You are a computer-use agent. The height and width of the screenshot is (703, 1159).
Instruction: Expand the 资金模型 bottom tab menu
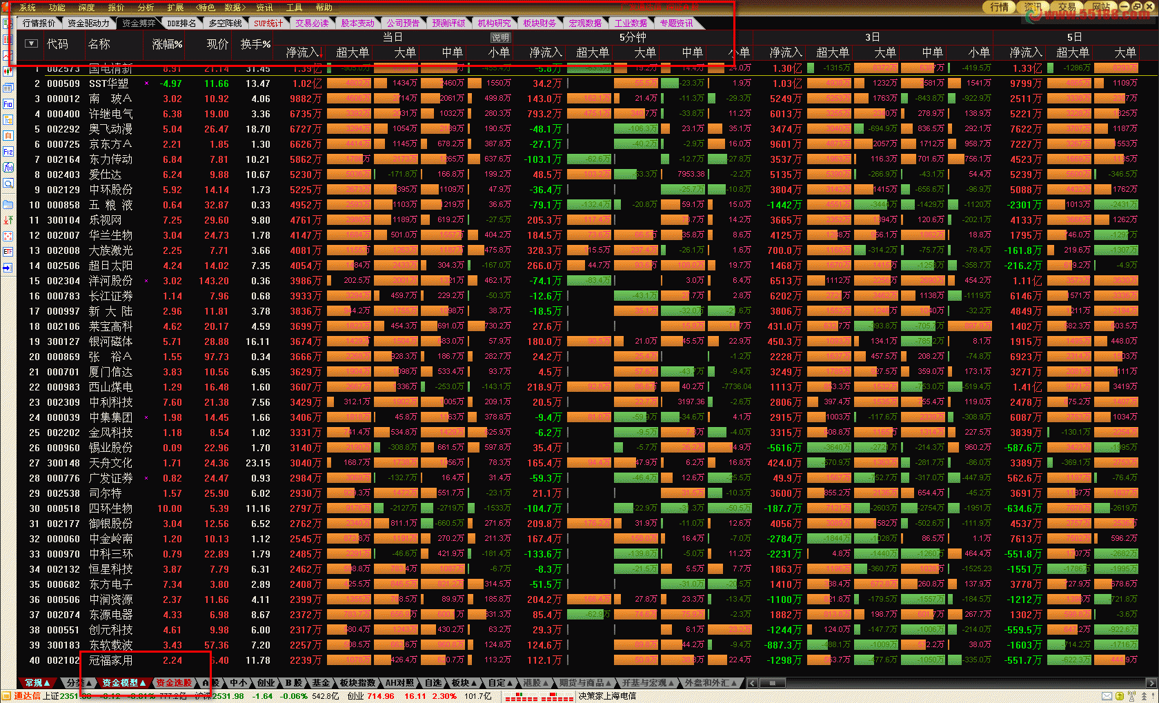(x=124, y=682)
